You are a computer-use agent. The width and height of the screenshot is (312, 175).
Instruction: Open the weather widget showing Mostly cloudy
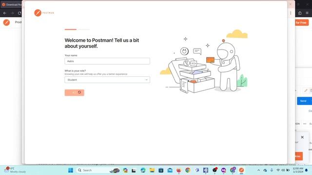(15, 170)
